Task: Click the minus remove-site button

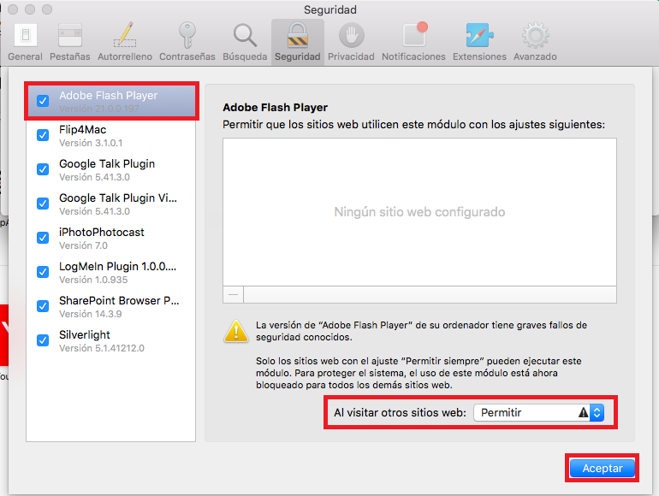Action: point(234,295)
